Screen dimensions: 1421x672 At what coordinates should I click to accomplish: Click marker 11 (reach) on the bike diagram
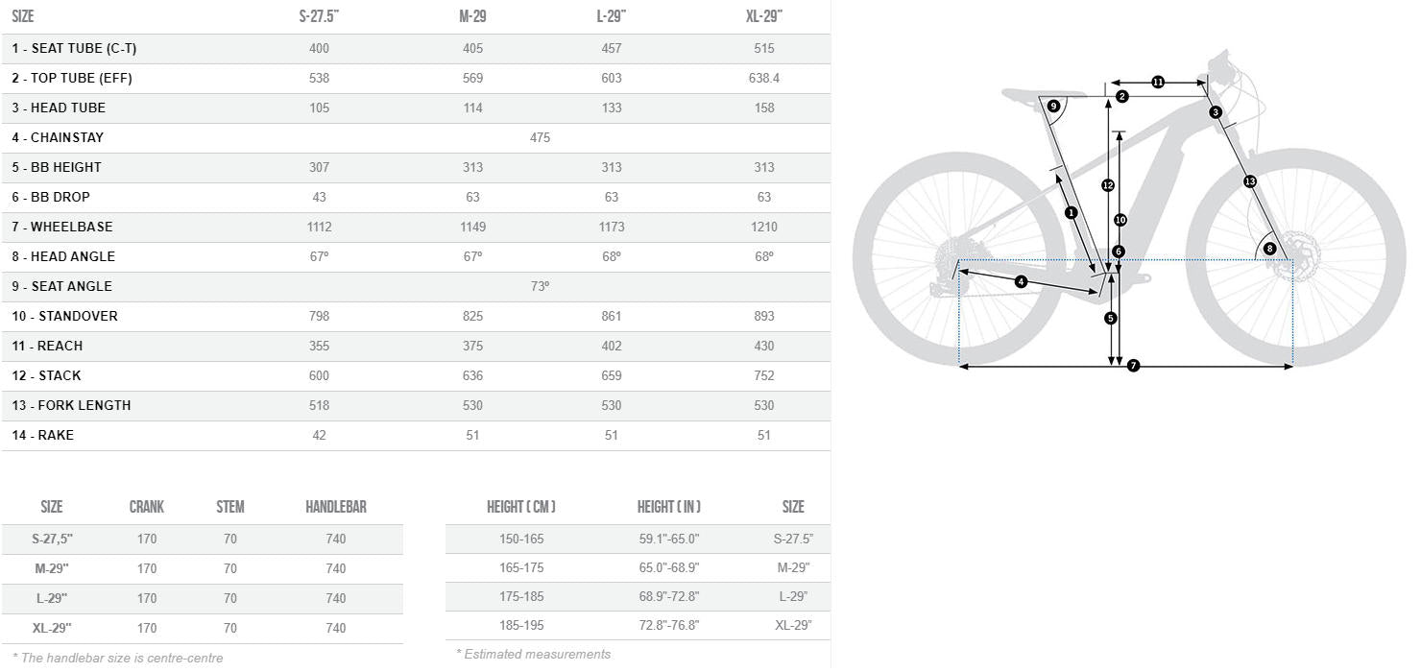[1158, 83]
